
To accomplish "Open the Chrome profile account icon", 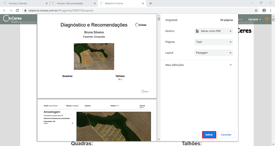I will pos(264,11).
